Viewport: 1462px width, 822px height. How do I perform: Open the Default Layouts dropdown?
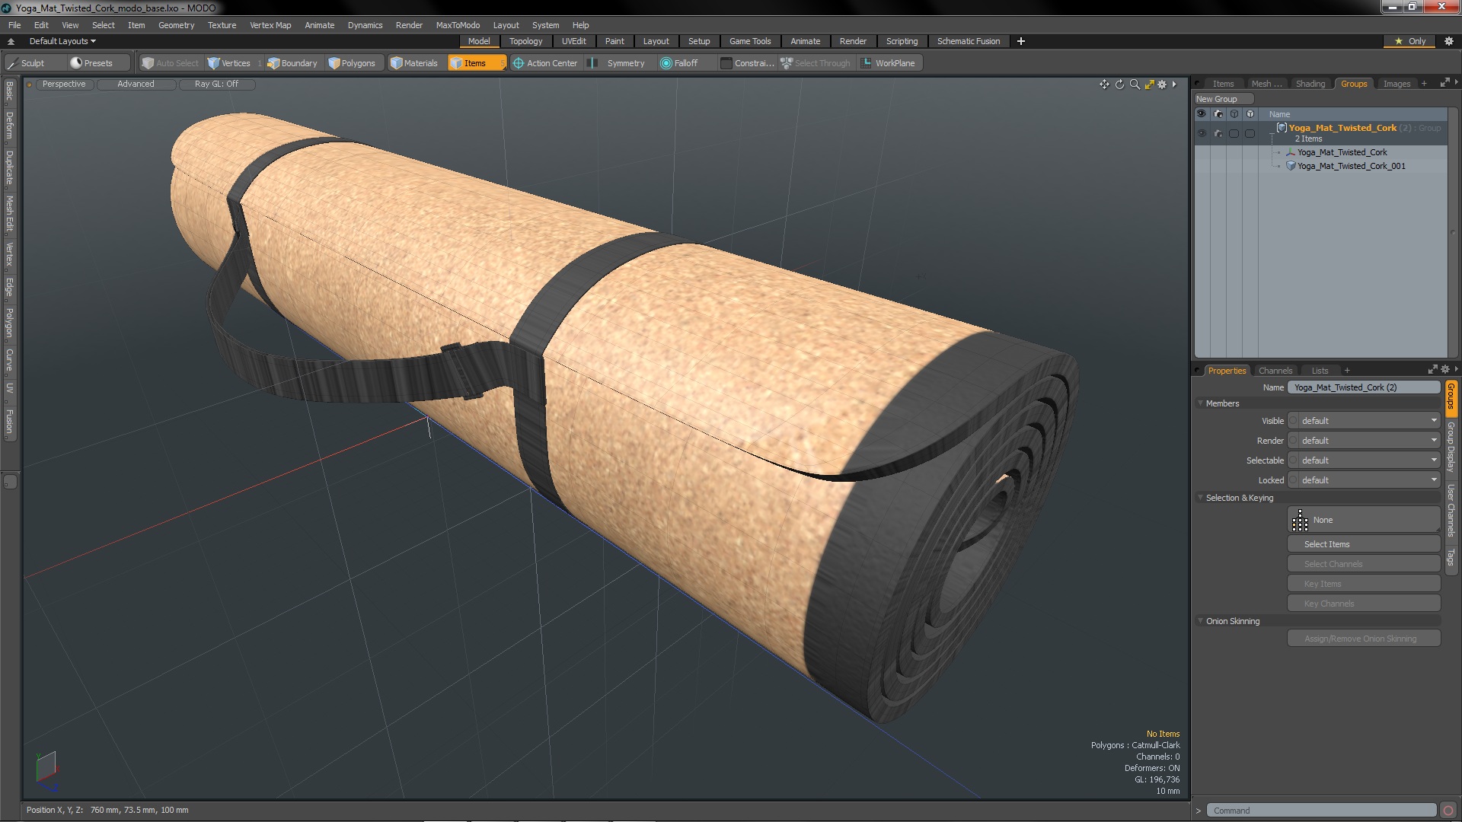[x=62, y=41]
